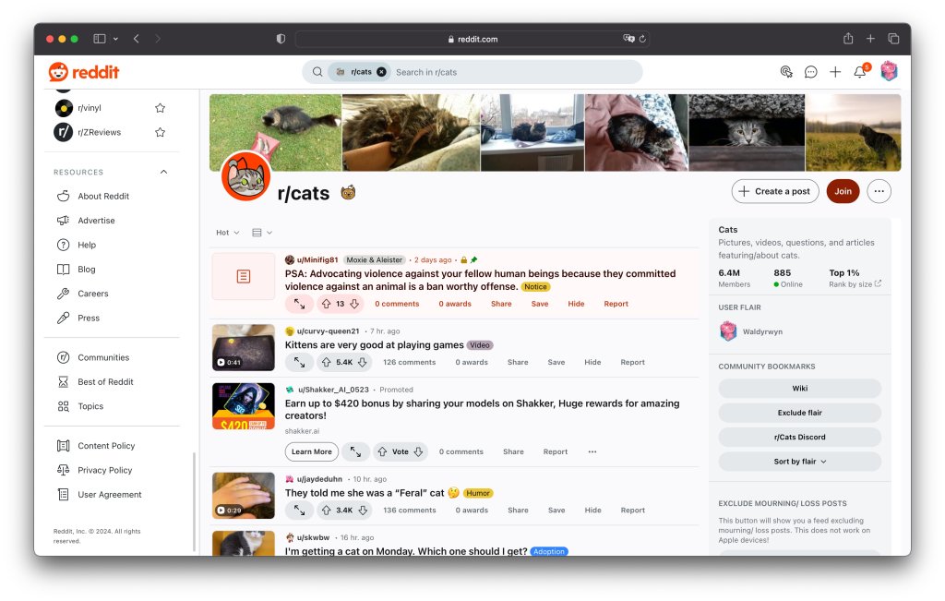This screenshot has height=601, width=945.
Task: Expand the Sort by flair dropdown
Action: click(x=799, y=462)
